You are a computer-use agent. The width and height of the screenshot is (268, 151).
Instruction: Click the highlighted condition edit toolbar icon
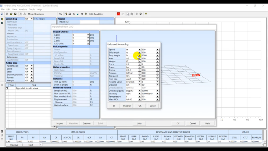66,14
